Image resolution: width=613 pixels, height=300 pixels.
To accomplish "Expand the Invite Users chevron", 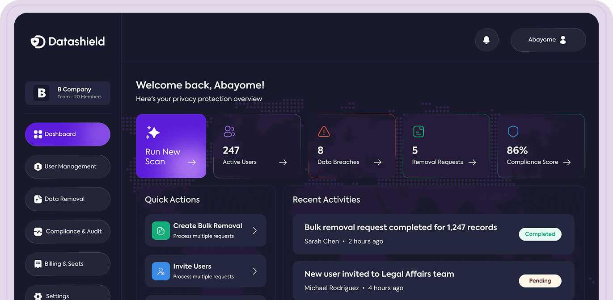I will click(x=255, y=271).
